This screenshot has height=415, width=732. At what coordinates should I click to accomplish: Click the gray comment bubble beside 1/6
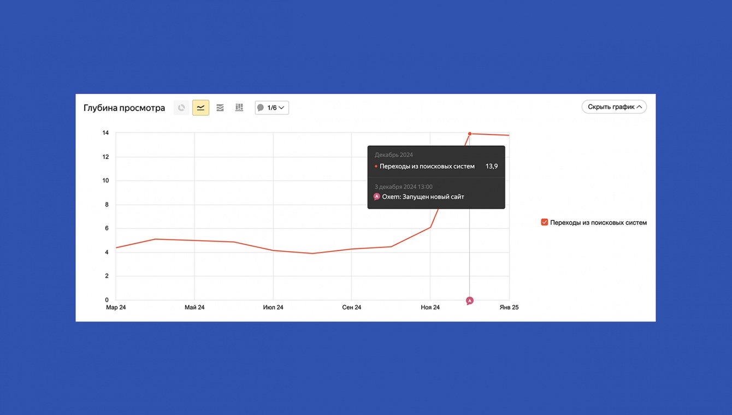click(261, 108)
